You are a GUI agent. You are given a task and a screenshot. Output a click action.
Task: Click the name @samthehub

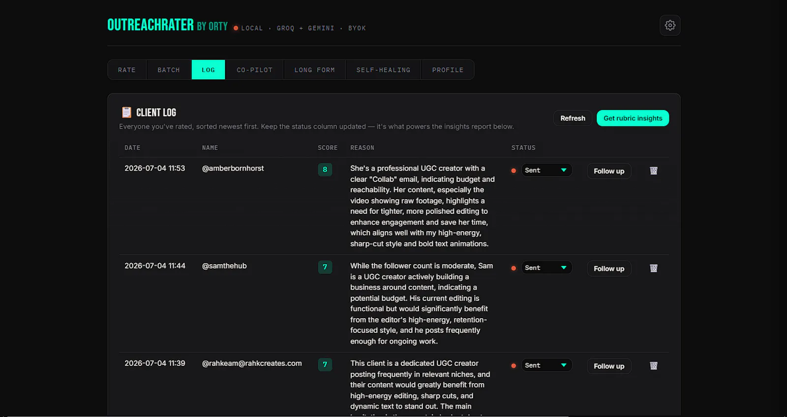coord(224,266)
